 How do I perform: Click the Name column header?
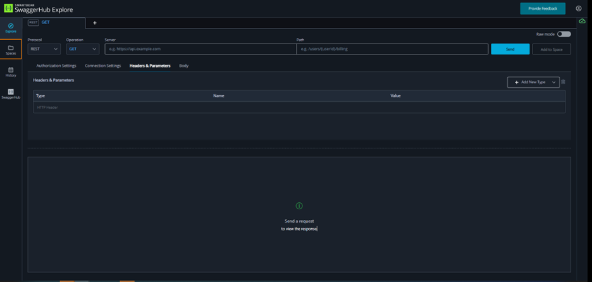click(219, 96)
